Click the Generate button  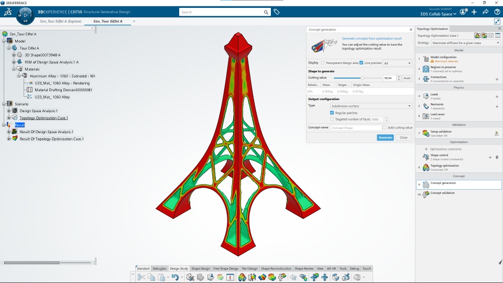(x=385, y=137)
